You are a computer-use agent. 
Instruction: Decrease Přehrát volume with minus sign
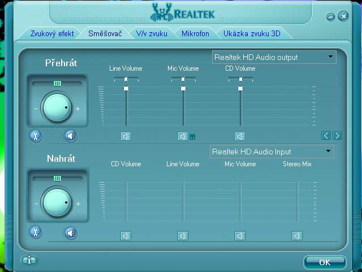pyautogui.click(x=36, y=109)
